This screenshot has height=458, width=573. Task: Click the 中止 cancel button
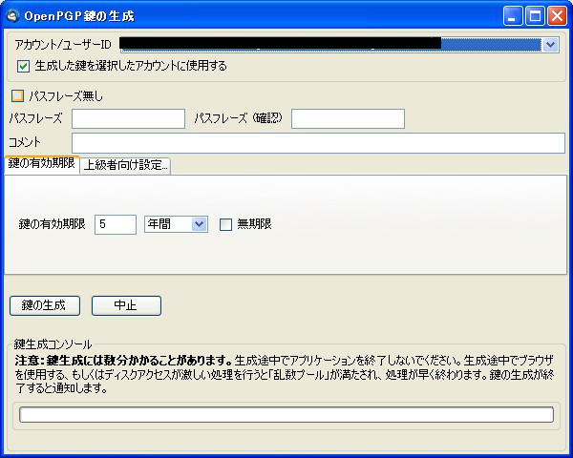pos(126,305)
